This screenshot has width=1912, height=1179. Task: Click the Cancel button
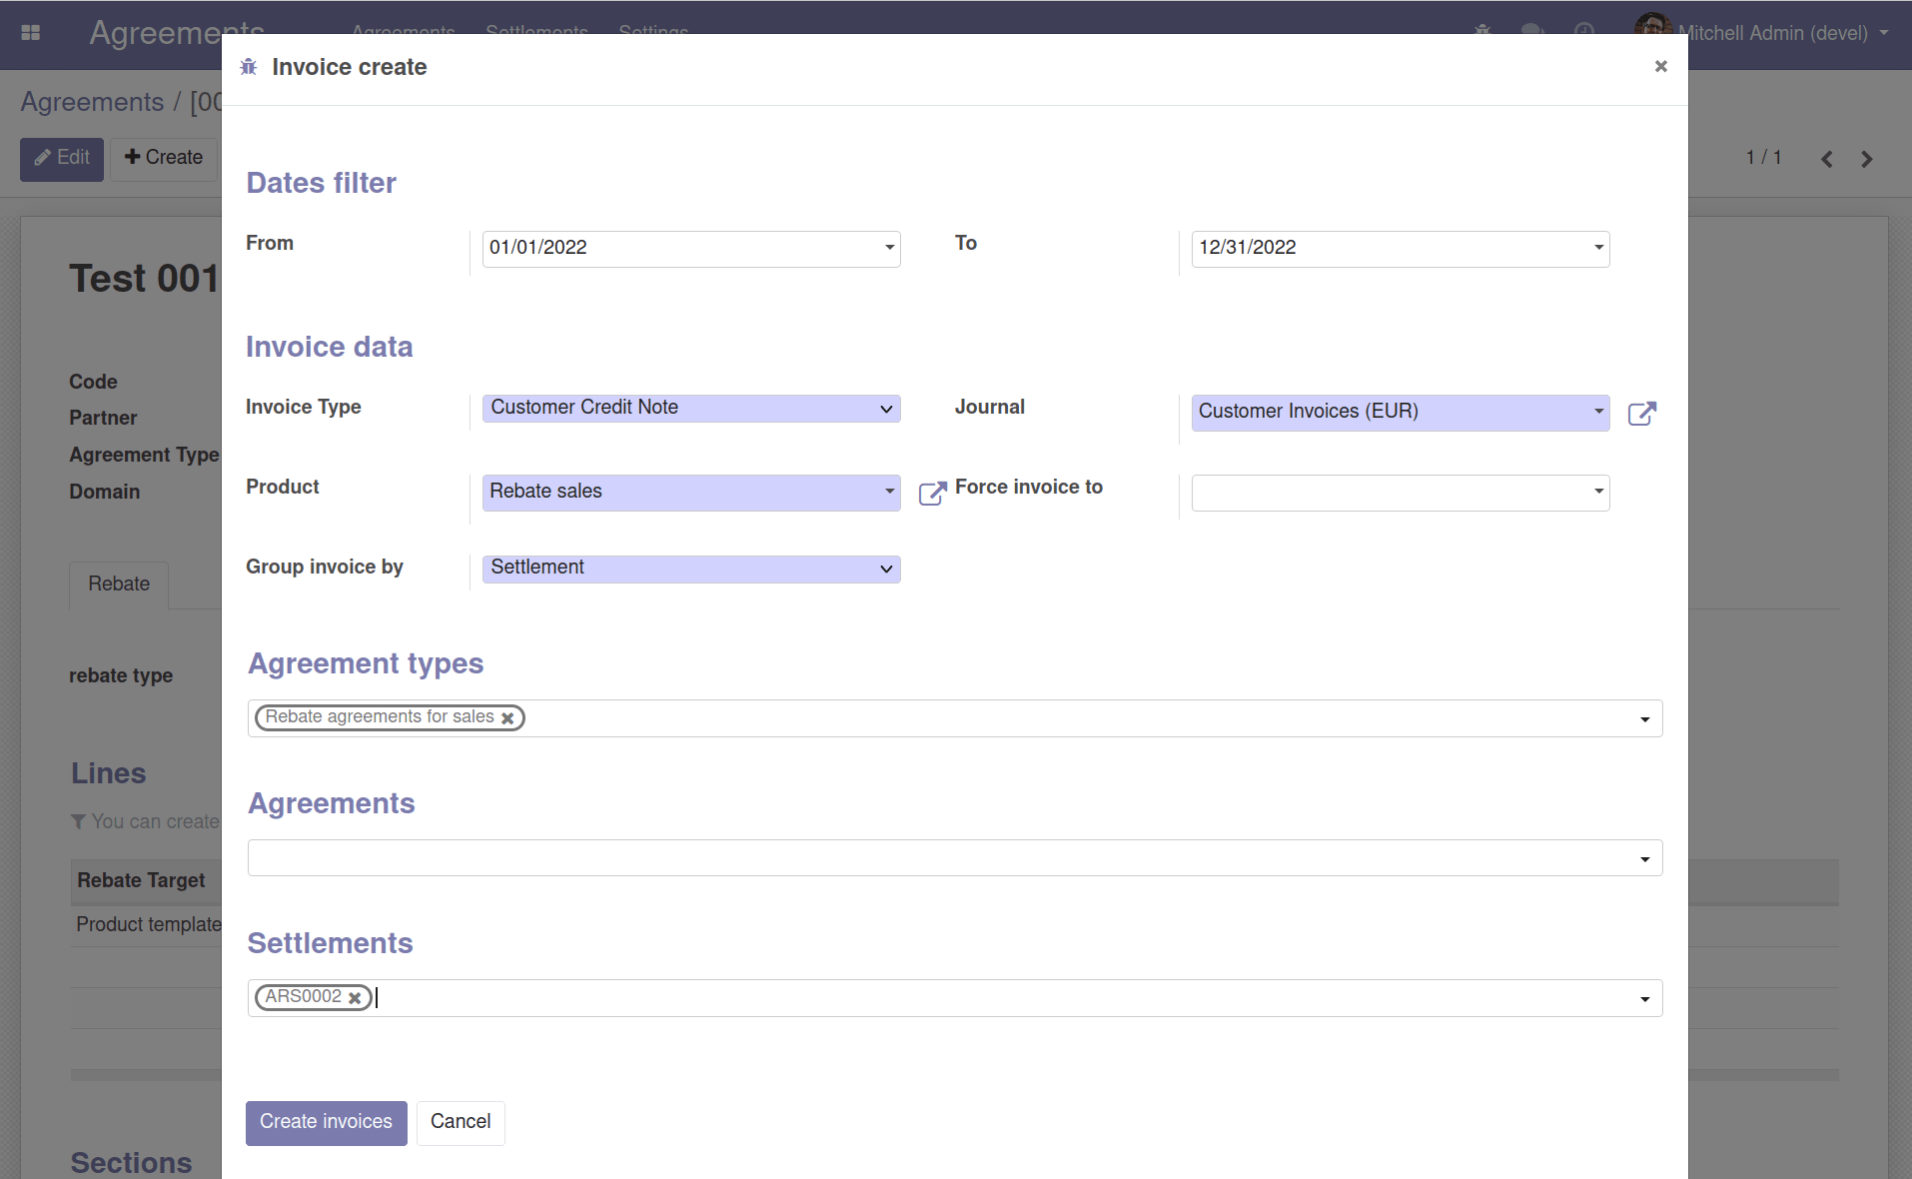point(461,1123)
